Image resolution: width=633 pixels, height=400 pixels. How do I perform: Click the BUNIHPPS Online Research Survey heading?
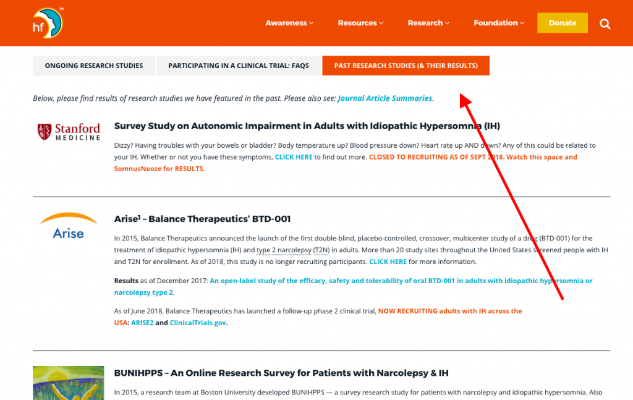(281, 373)
